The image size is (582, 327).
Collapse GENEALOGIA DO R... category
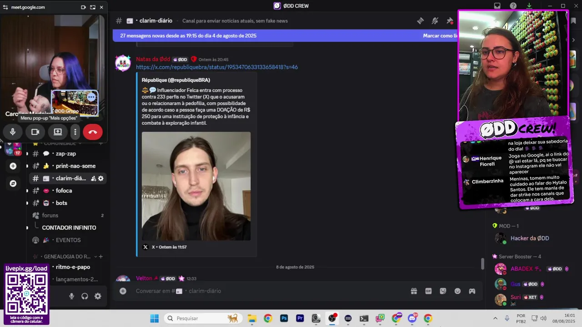[x=67, y=257]
